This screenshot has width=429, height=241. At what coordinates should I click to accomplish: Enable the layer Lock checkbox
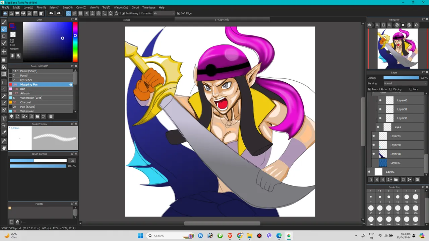[411, 89]
